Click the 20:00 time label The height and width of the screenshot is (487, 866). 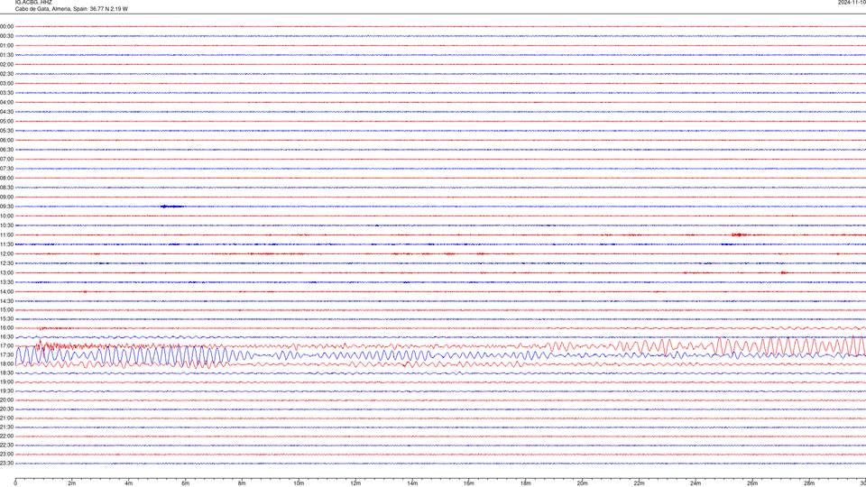click(6, 400)
